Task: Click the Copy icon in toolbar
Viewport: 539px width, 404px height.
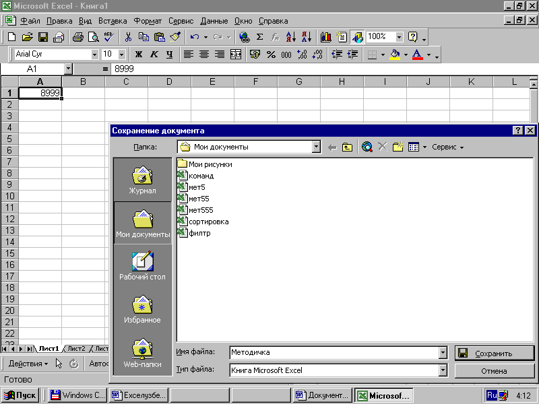Action: pyautogui.click(x=144, y=37)
